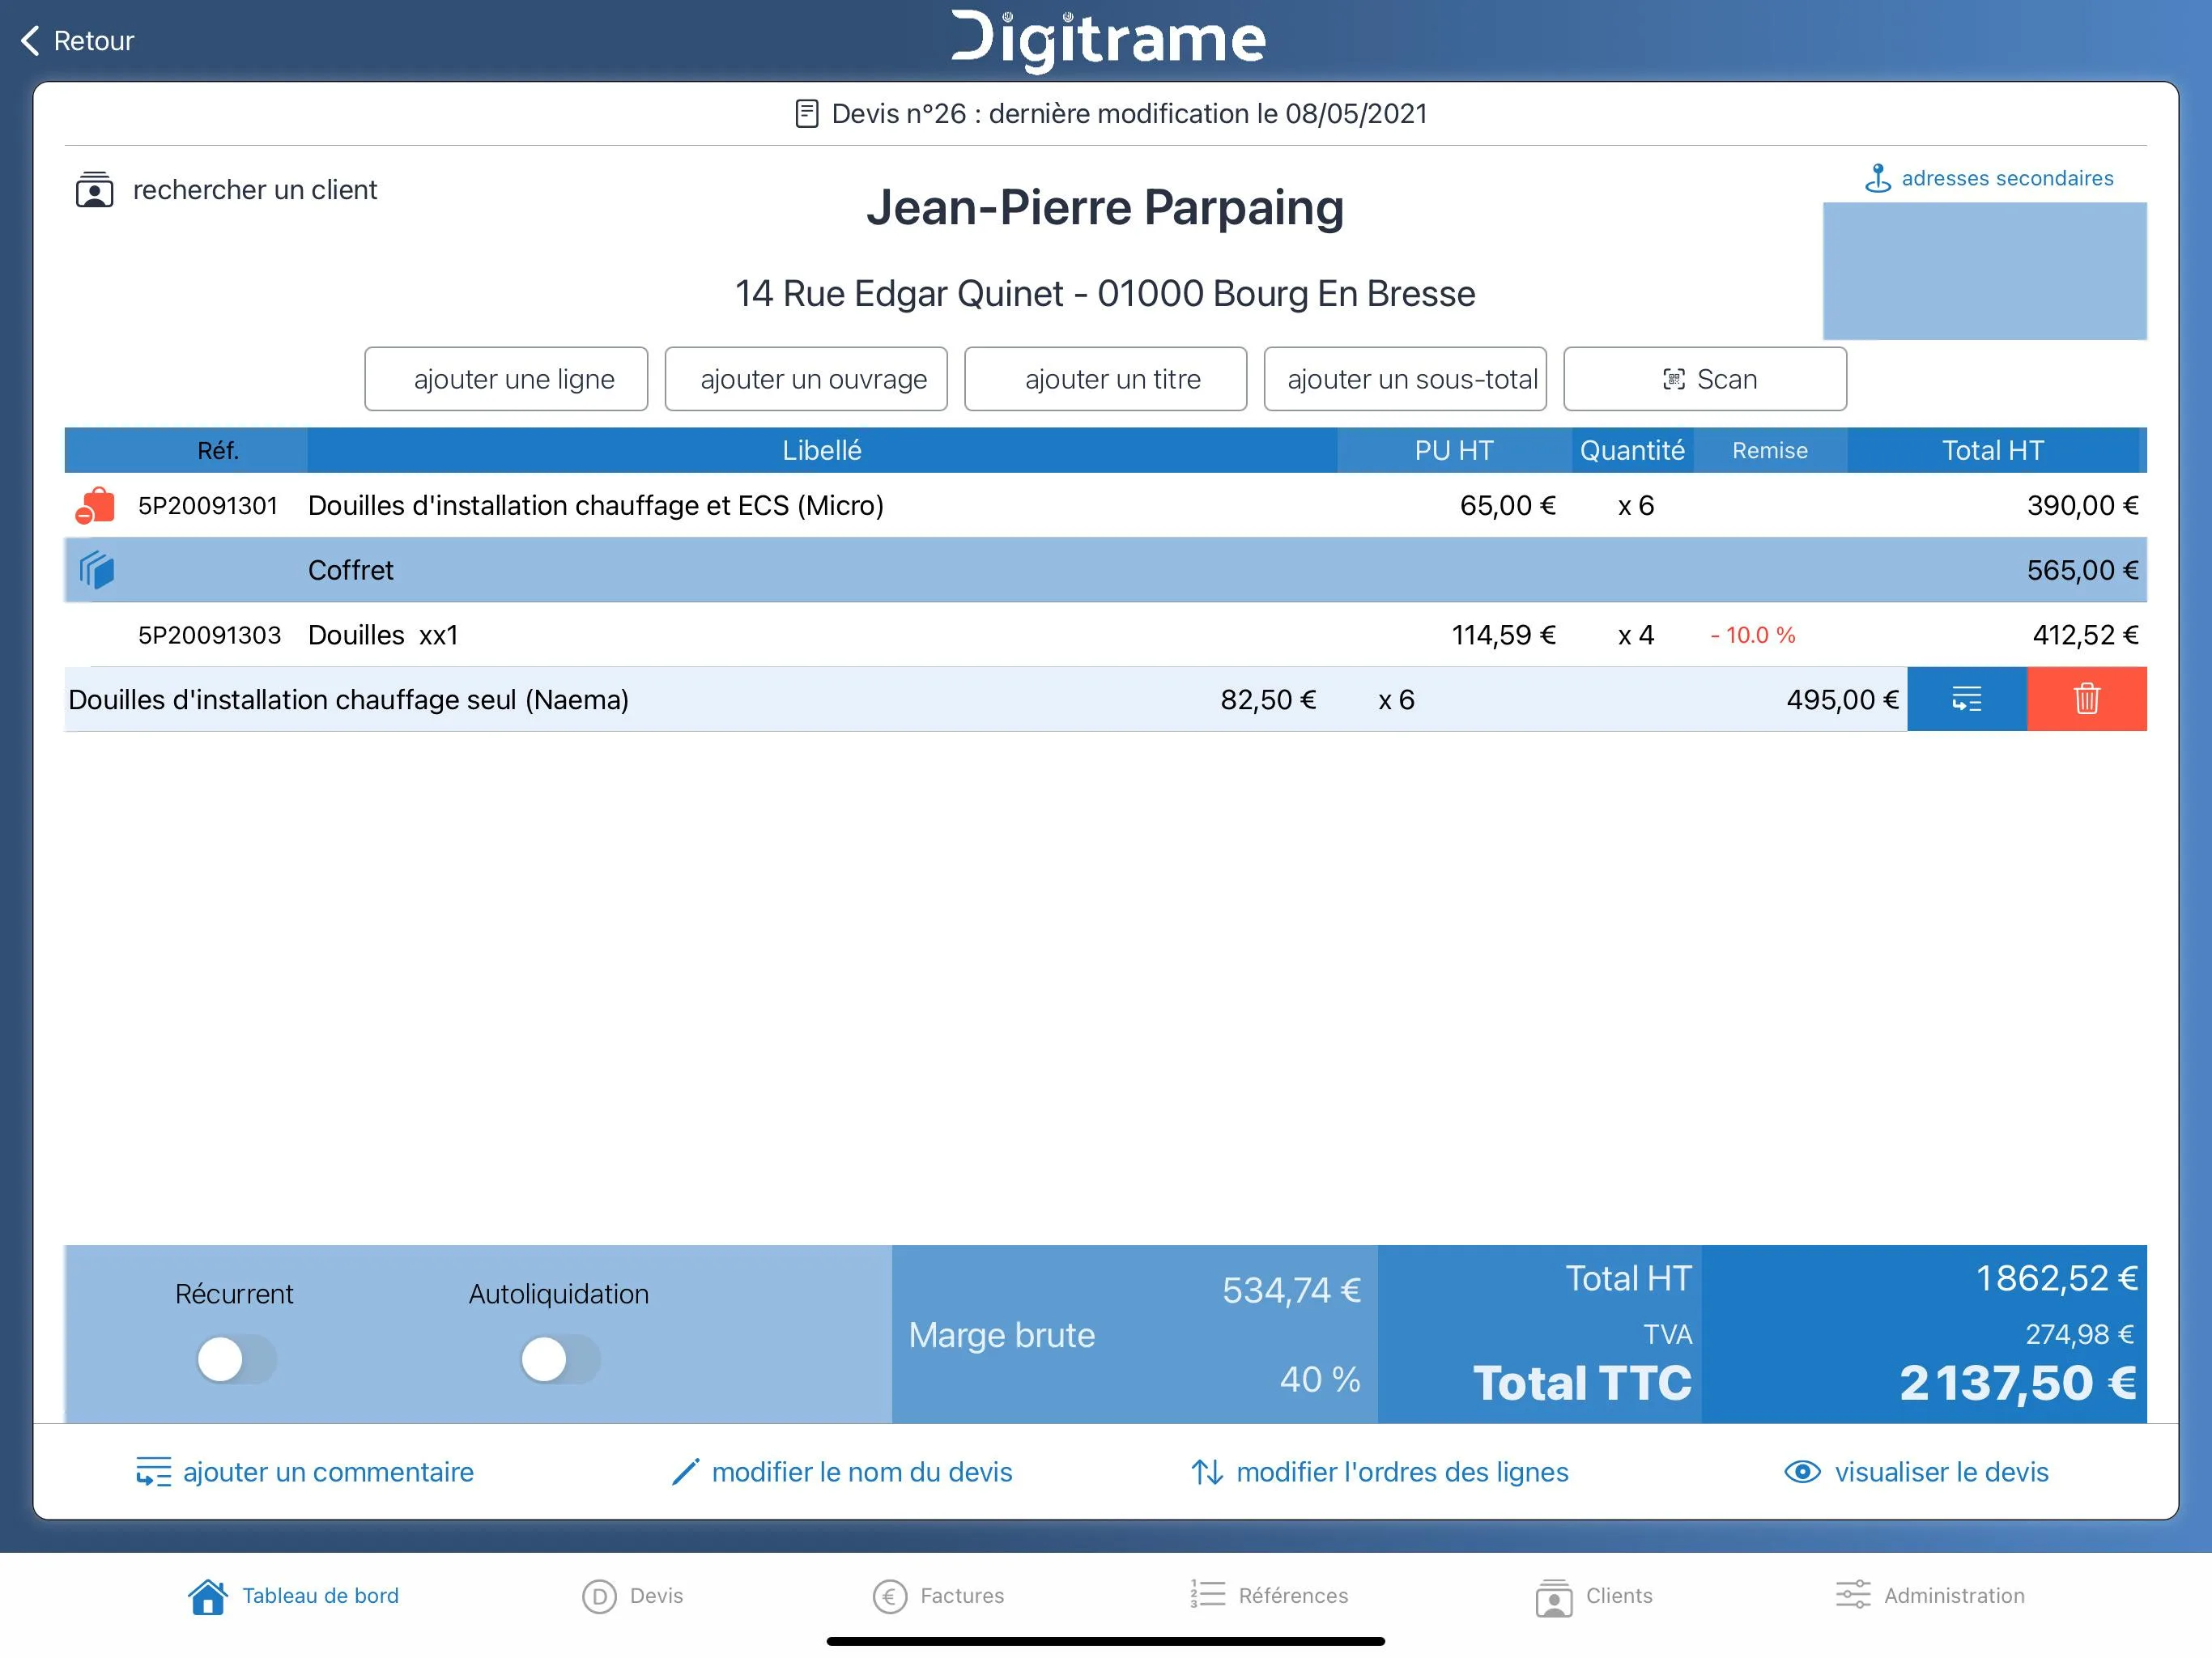
Task: Select the Coffret ouvrage row
Action: click(x=1105, y=570)
